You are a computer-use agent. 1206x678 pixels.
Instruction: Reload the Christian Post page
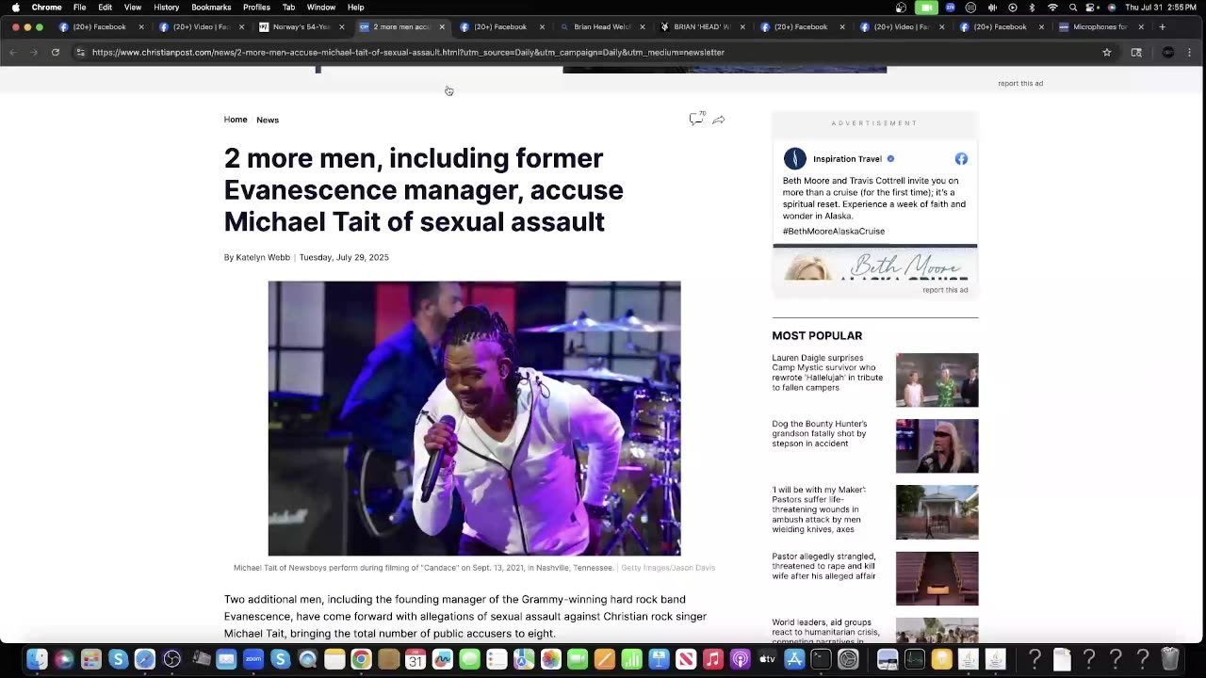[x=56, y=53]
